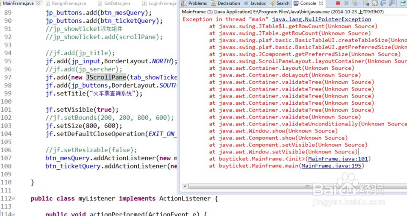The width and height of the screenshot is (407, 216).
Task: Click the ScrollPaneLayout.layoutContainer stack line
Action: 308,61
